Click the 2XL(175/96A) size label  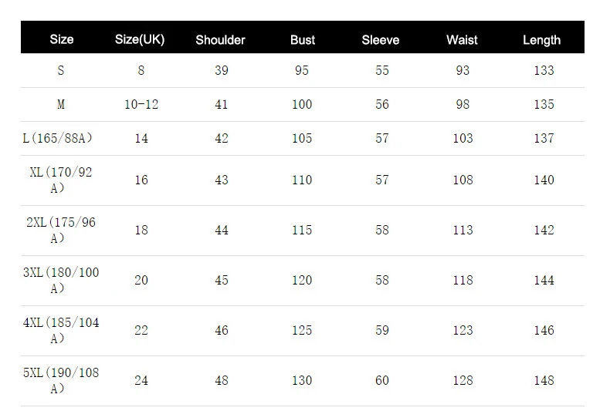point(60,231)
